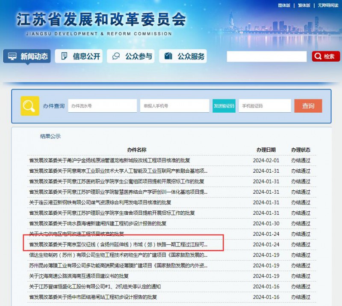Click the 办件流水号 input field
The width and height of the screenshot is (342, 306).
(102, 106)
